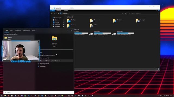
Task: Open Firefox from the taskbar
Action: 8,96
